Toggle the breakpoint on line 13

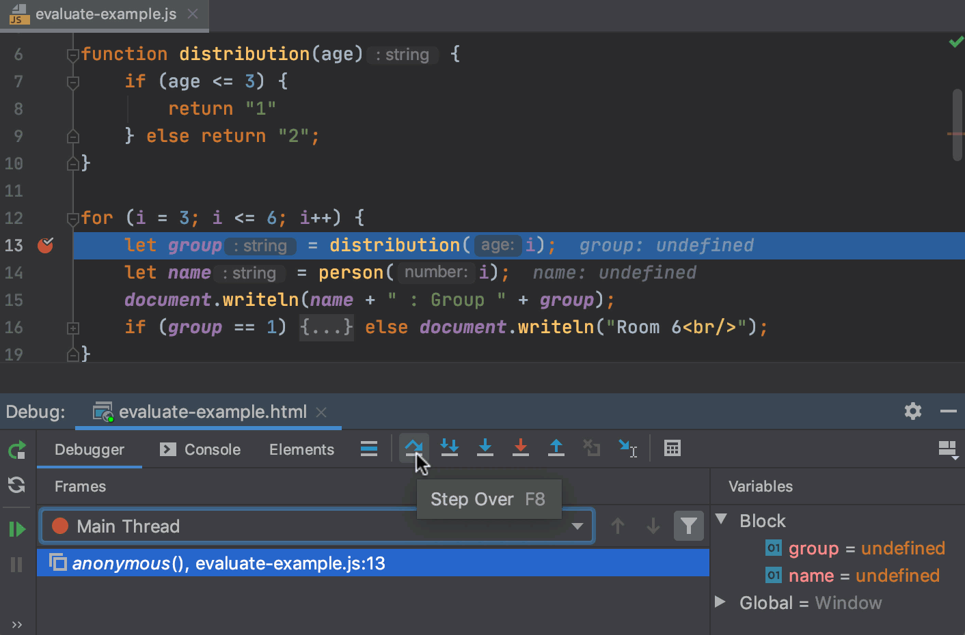(x=46, y=245)
